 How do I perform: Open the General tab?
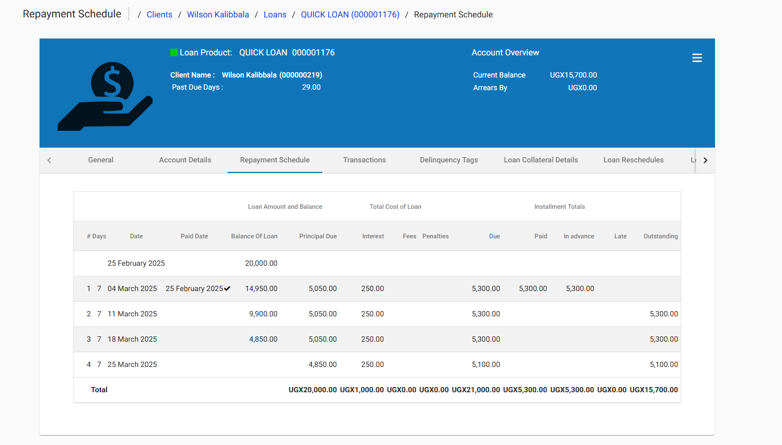tap(100, 160)
